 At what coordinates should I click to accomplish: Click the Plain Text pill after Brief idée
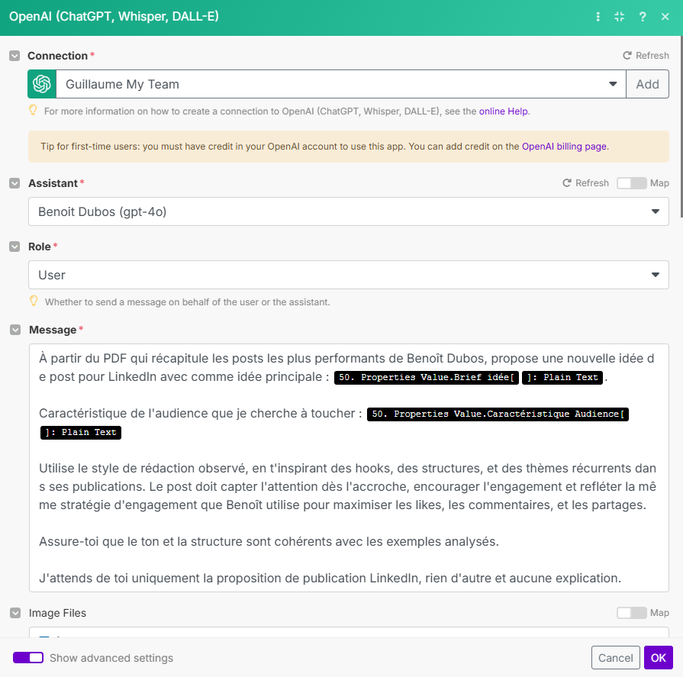[562, 377]
